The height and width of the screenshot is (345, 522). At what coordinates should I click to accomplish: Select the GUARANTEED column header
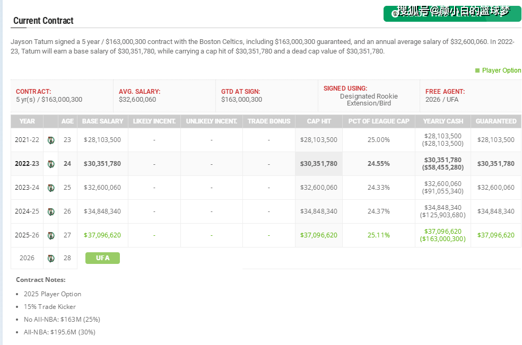pyautogui.click(x=496, y=121)
